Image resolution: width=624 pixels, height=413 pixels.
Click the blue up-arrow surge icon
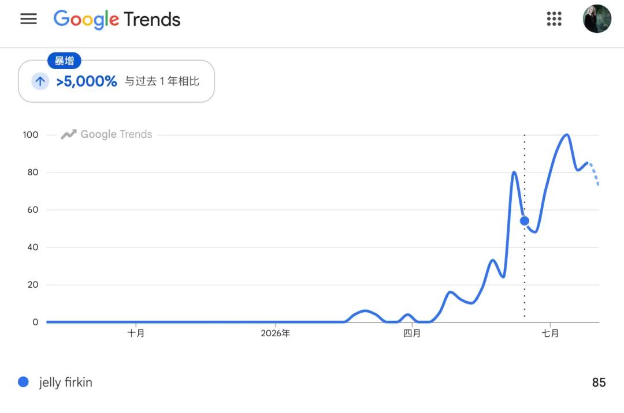[x=40, y=81]
